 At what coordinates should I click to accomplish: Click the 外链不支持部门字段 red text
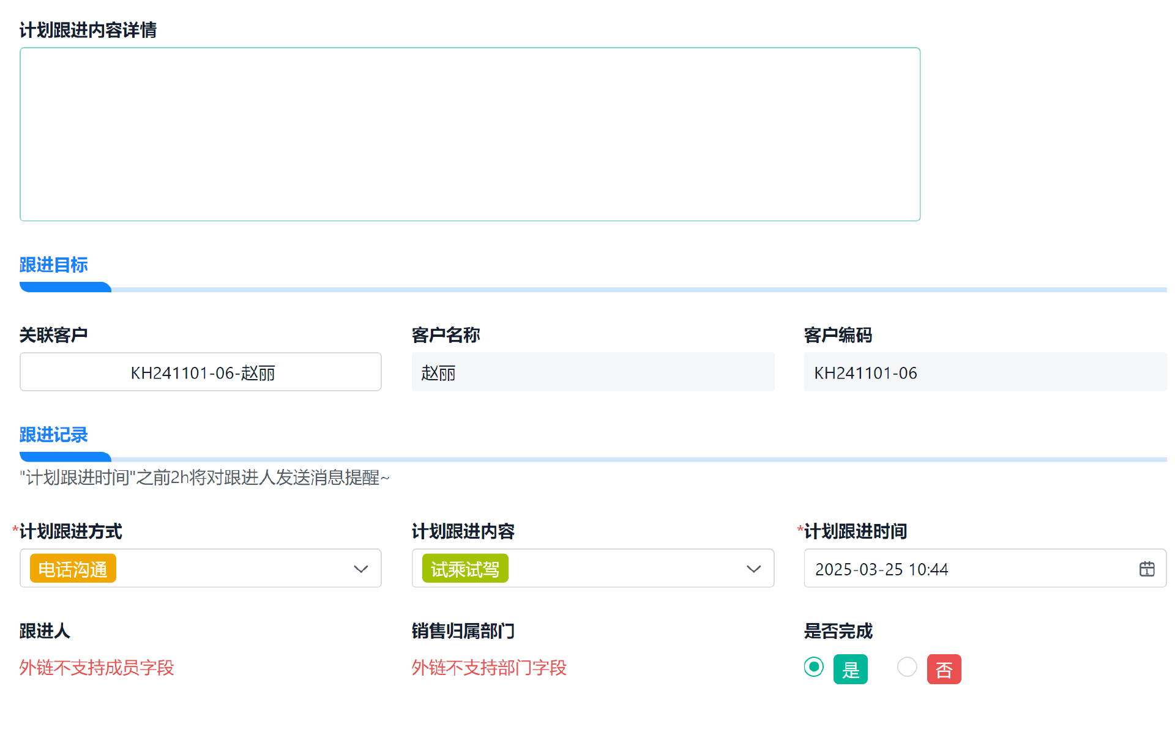pos(489,668)
